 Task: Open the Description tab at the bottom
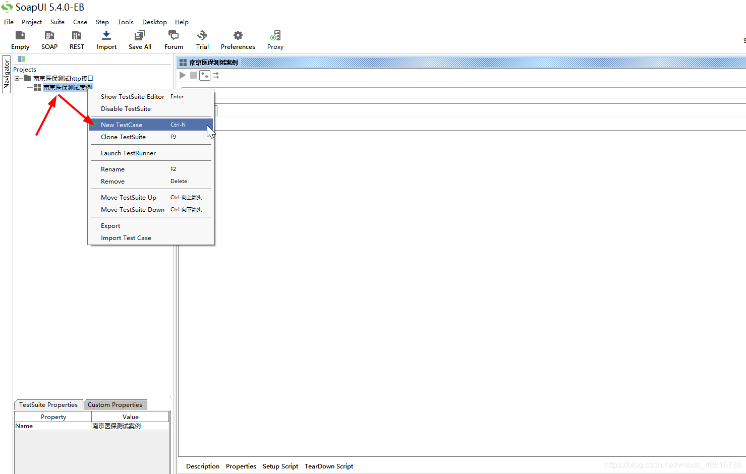pyautogui.click(x=203, y=466)
